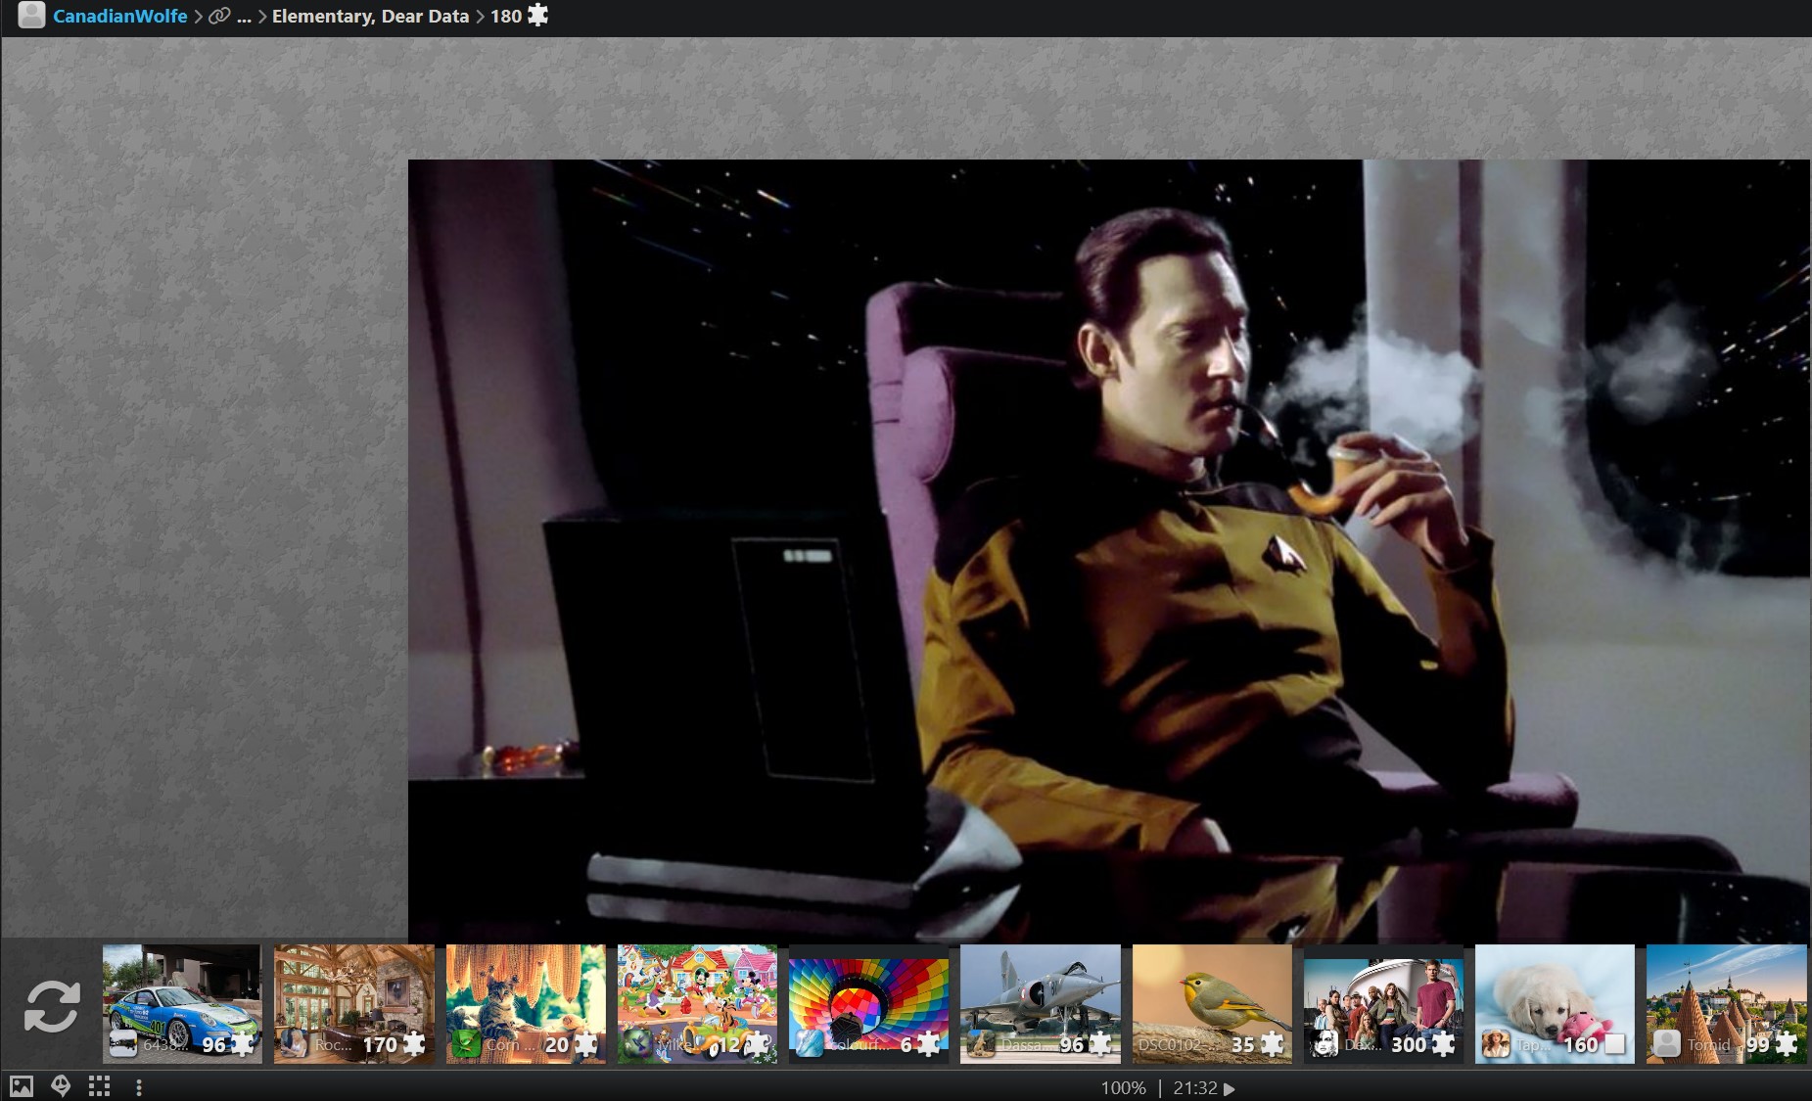Click the chain link icon in breadcrumb
The height and width of the screenshot is (1101, 1812).
(x=219, y=16)
